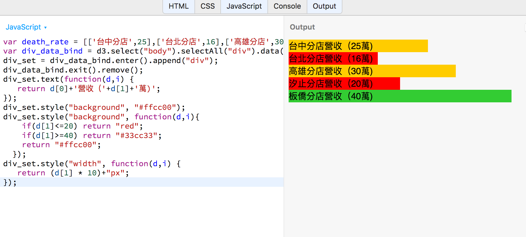The width and height of the screenshot is (526, 237).
Task: Toggle the Output panel tab
Action: click(x=324, y=6)
